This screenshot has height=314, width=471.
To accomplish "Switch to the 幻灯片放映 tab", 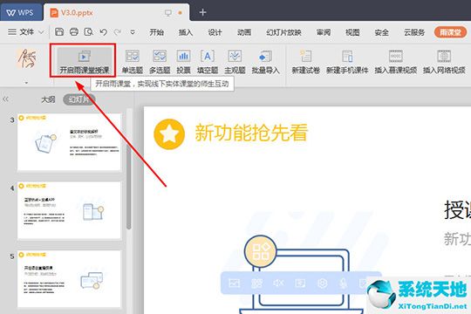I will point(283,32).
